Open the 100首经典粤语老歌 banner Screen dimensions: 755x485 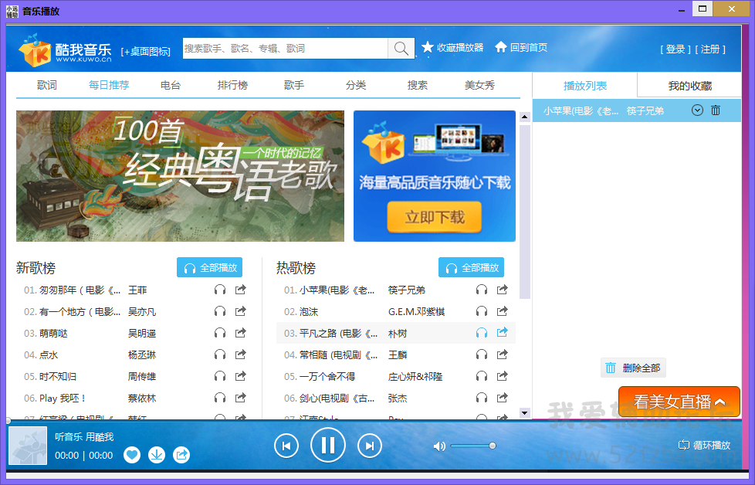180,176
